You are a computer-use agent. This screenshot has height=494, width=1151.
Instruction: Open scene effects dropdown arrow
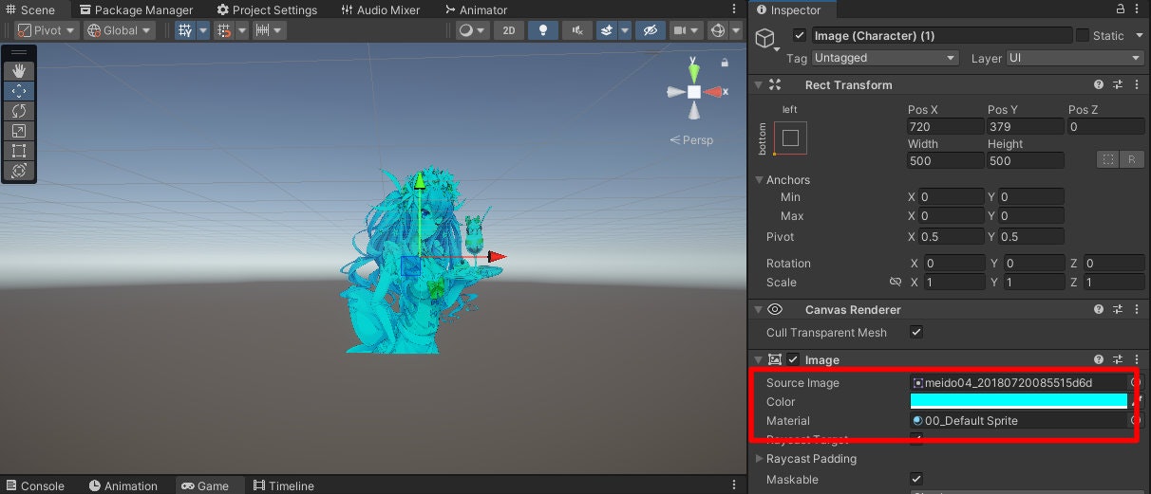[625, 30]
